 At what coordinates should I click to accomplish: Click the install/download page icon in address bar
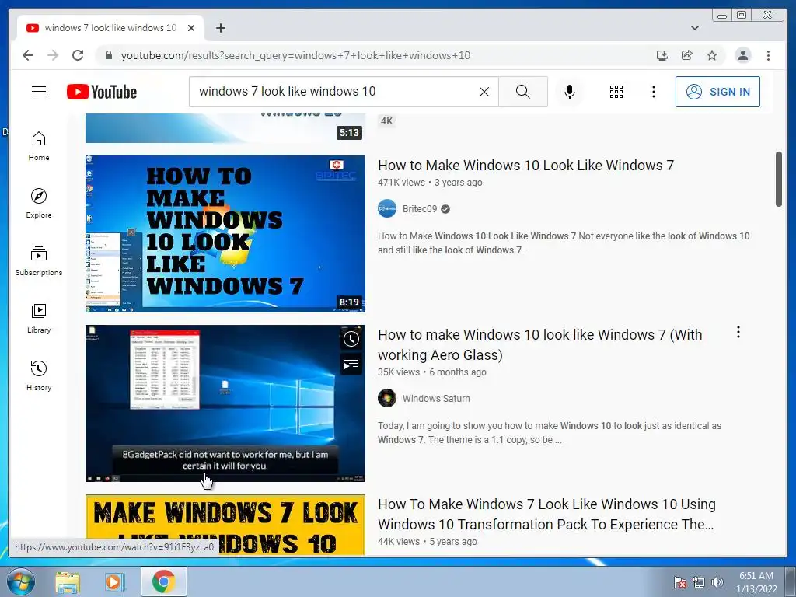662,55
